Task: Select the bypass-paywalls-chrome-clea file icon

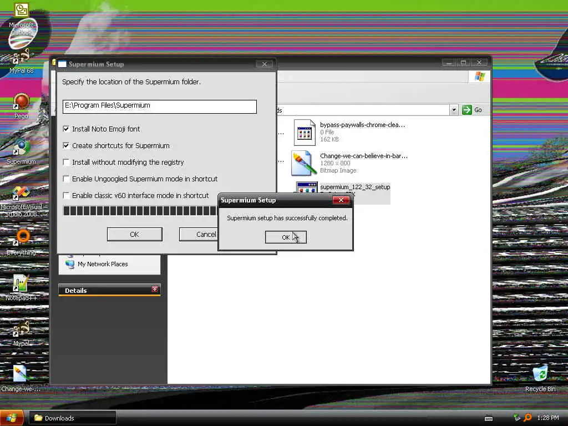Action: 305,133
